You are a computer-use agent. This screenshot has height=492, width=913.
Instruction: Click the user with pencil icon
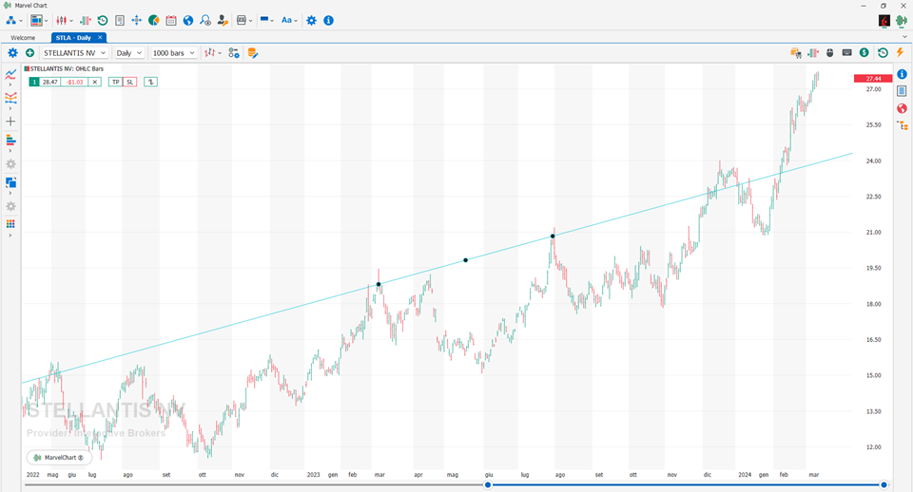223,20
